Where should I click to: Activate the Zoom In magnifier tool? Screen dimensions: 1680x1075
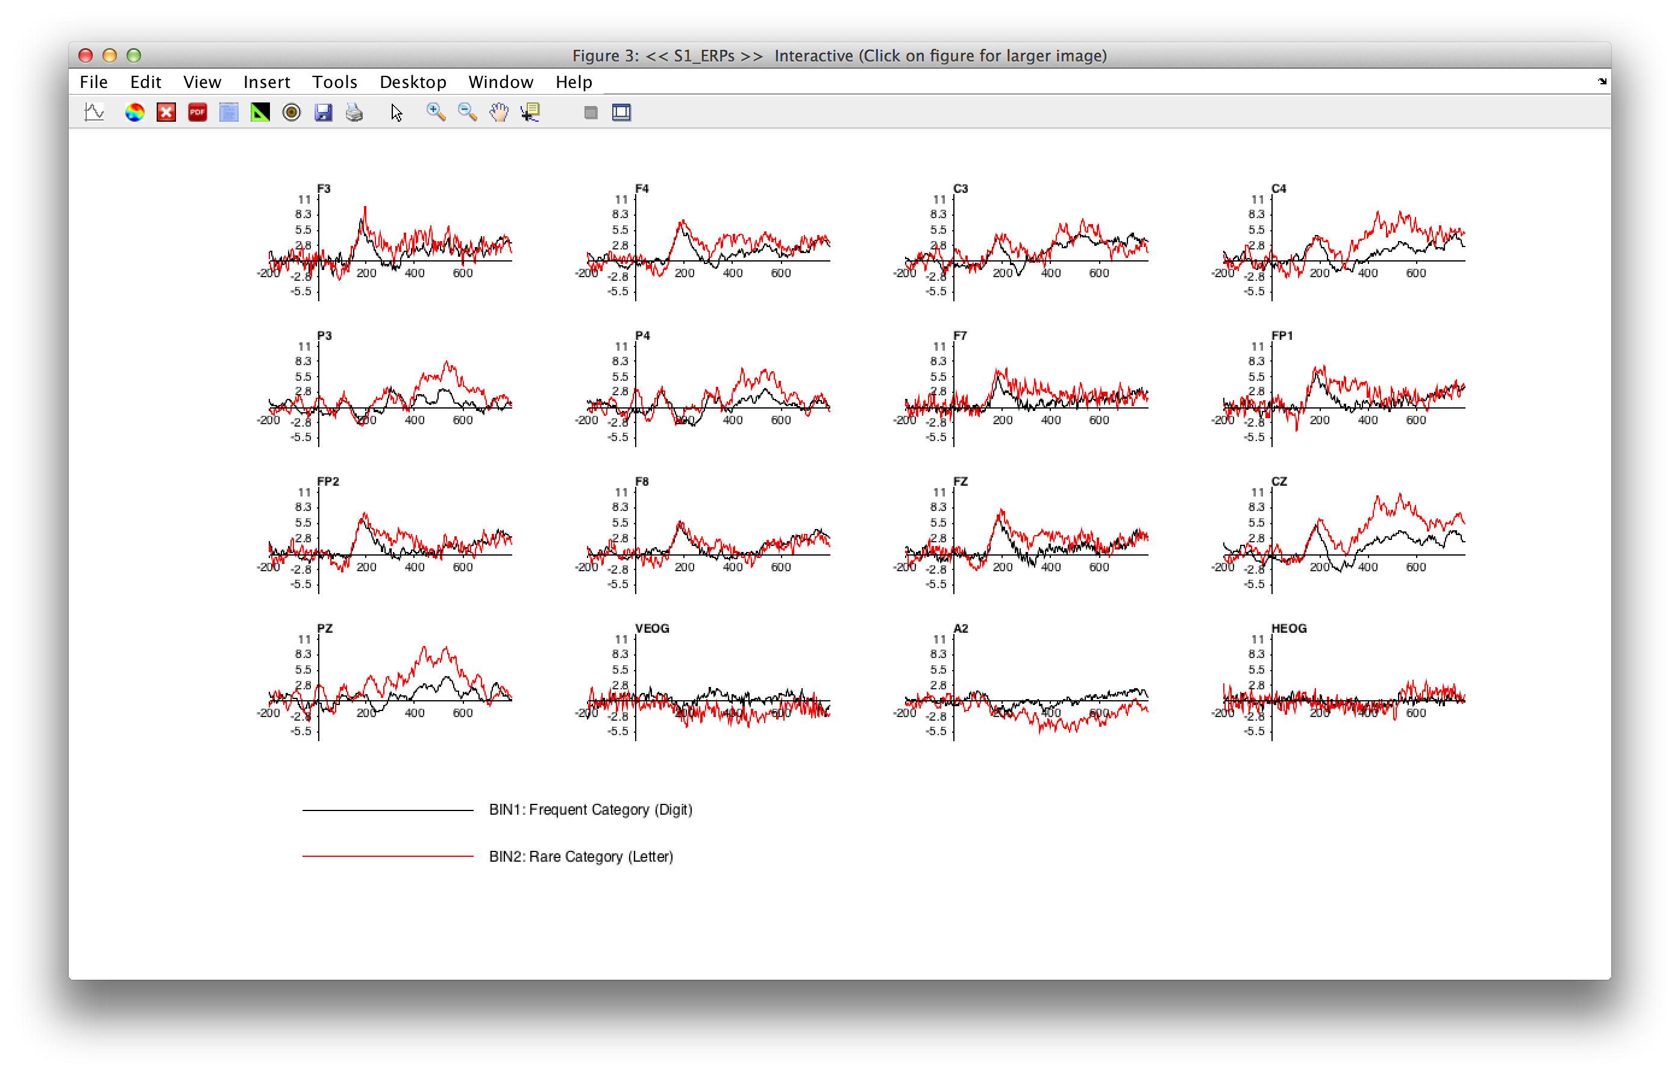coord(436,113)
